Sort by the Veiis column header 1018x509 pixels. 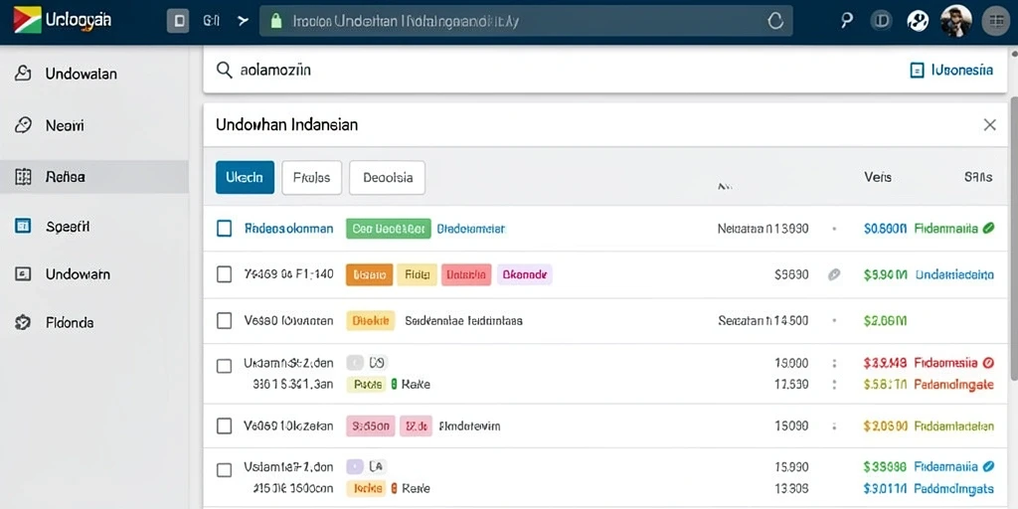(x=878, y=177)
